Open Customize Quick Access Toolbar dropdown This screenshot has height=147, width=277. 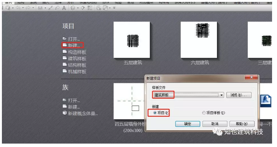tap(114, 8)
